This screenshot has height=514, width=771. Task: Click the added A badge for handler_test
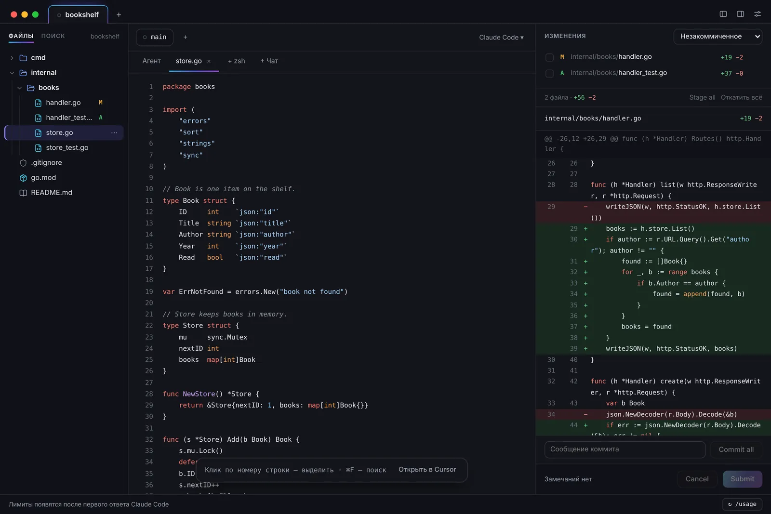click(101, 118)
